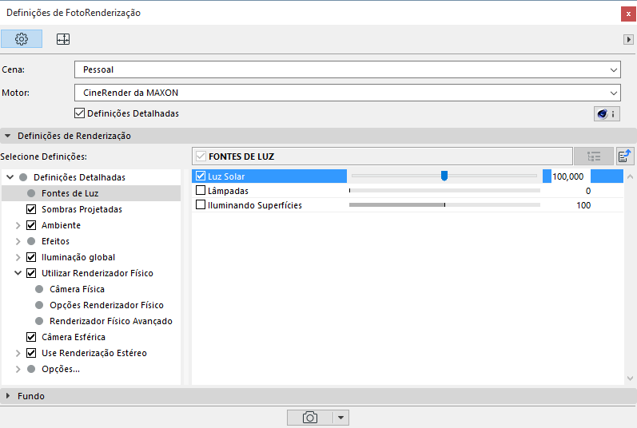Expand the Efeitos tree node
This screenshot has height=428, width=637.
coord(18,241)
